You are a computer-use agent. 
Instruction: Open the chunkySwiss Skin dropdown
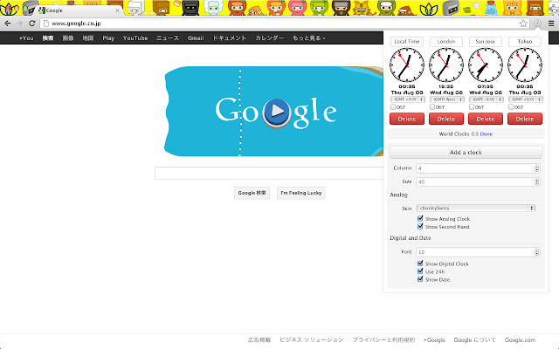475,208
